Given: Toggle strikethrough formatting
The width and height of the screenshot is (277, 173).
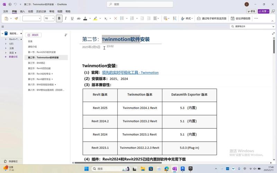Looking at the screenshot, I should click(x=79, y=18).
